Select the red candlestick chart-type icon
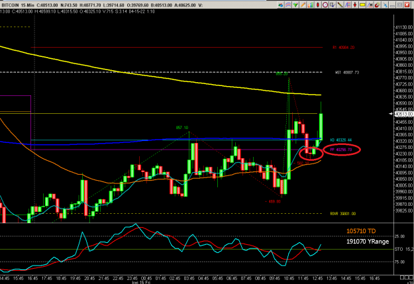Image resolution: width=414 pixels, height=284 pixels. [318, 5]
